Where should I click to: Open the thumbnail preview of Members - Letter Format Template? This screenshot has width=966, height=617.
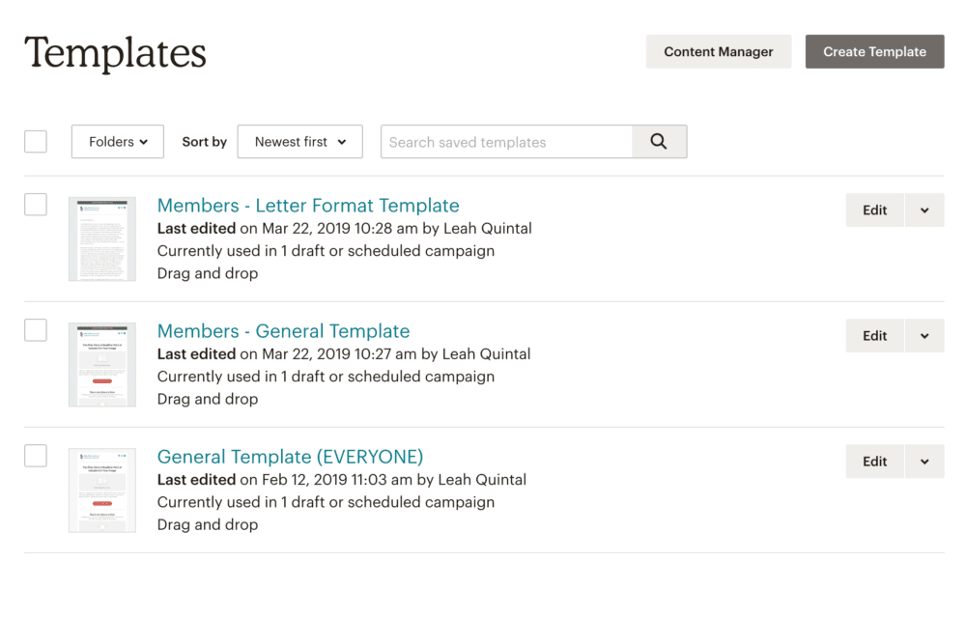(x=102, y=238)
